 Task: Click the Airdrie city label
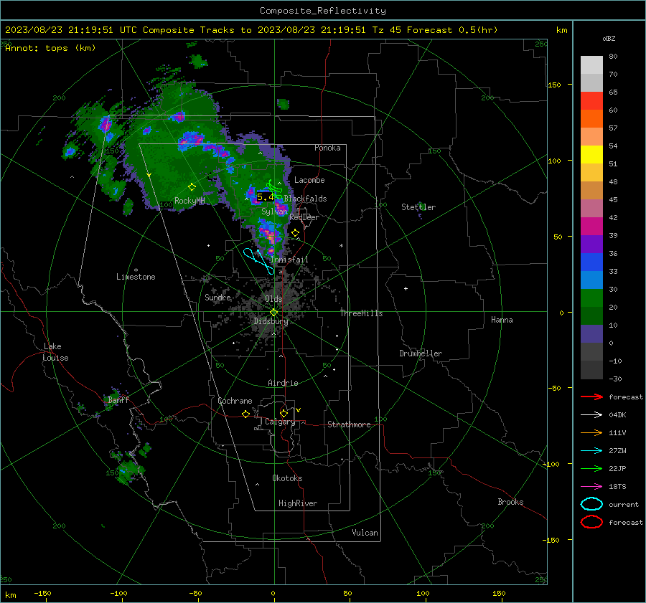[x=283, y=383]
